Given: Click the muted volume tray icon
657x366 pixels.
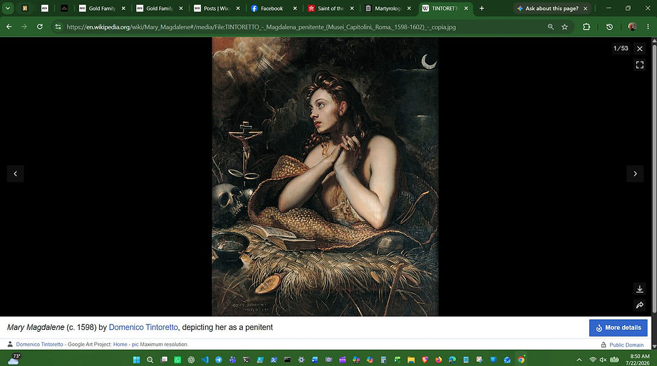Looking at the screenshot, I should [x=603, y=360].
